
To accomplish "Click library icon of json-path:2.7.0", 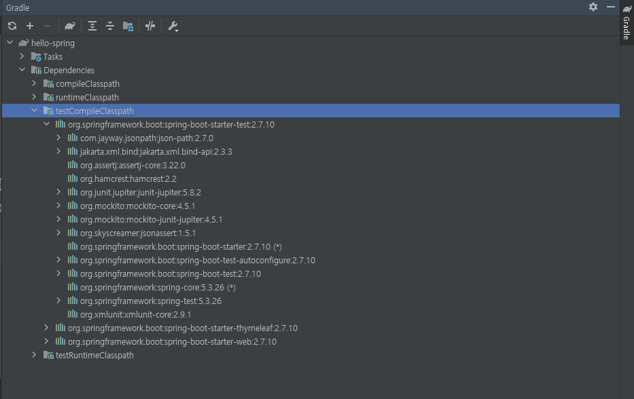I will [x=73, y=138].
